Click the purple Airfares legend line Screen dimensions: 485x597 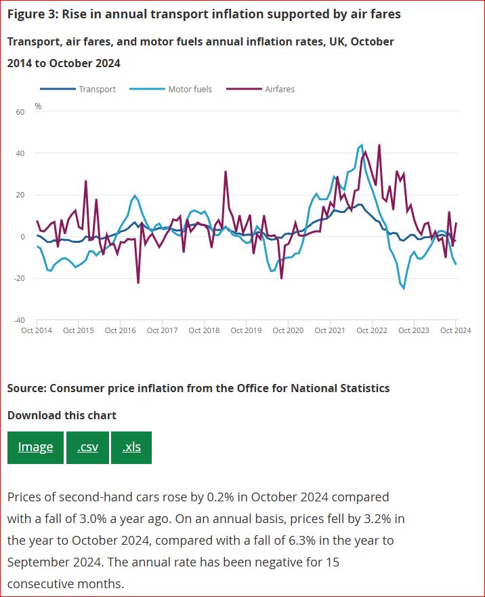point(243,89)
